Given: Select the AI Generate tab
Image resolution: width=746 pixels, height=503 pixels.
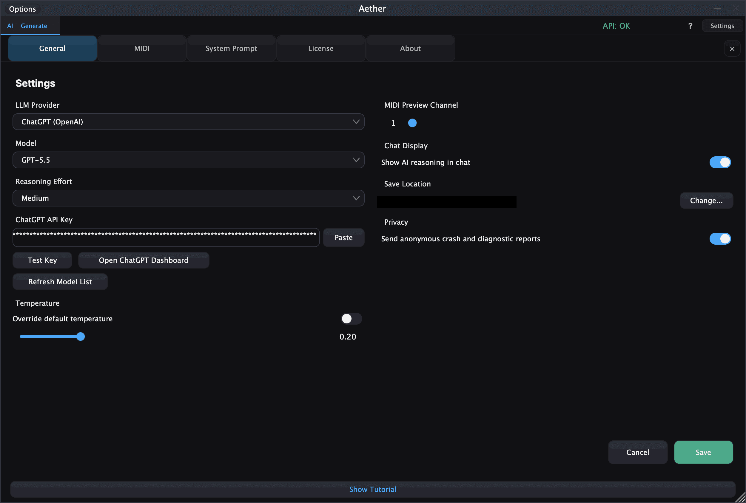Looking at the screenshot, I should click(30, 26).
